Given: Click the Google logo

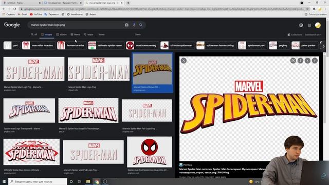Looking at the screenshot, I should 12,25.
